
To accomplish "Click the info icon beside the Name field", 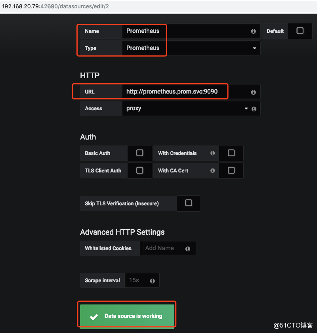I will [x=253, y=31].
